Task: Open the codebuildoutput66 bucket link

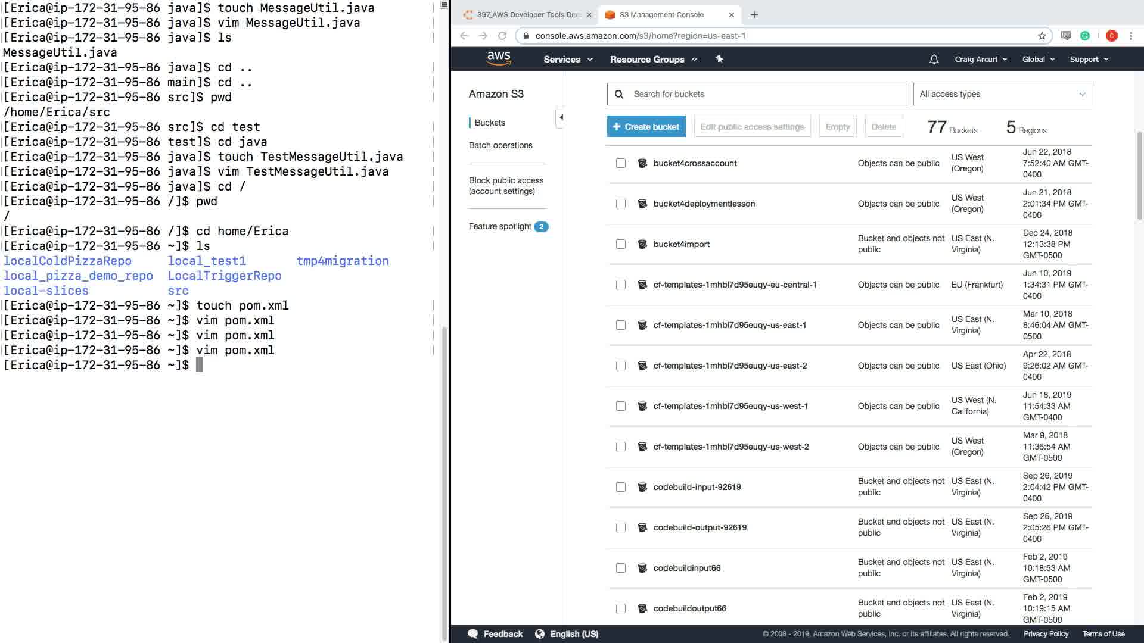Action: pyautogui.click(x=689, y=608)
